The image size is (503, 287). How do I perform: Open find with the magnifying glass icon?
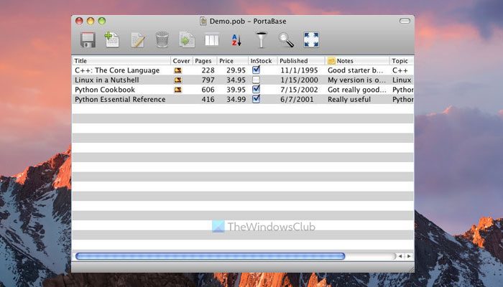pyautogui.click(x=286, y=40)
